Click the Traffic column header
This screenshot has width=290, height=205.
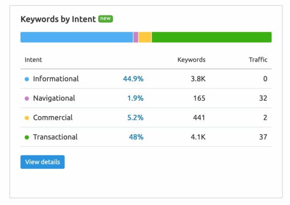(258, 60)
